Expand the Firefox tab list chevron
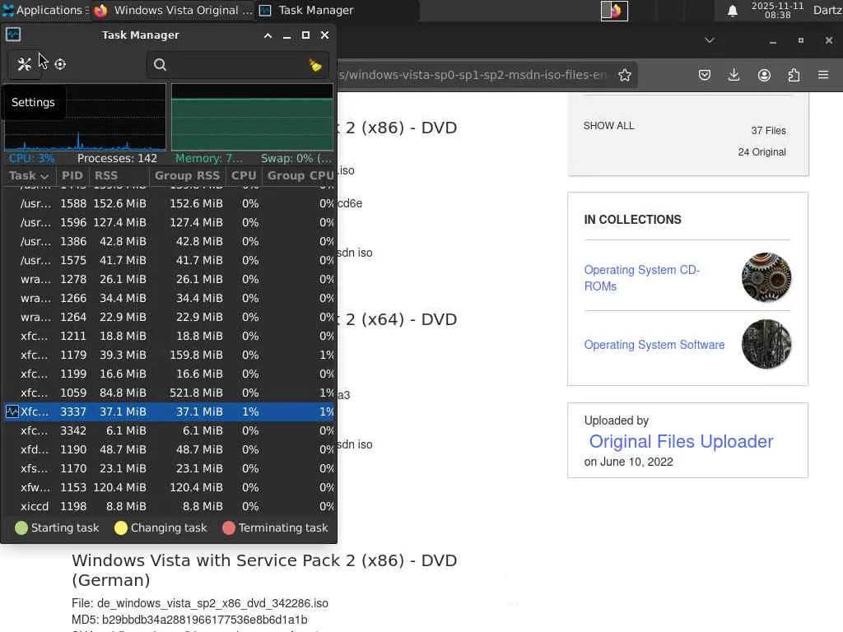Screen dimensions: 843x632 709,40
